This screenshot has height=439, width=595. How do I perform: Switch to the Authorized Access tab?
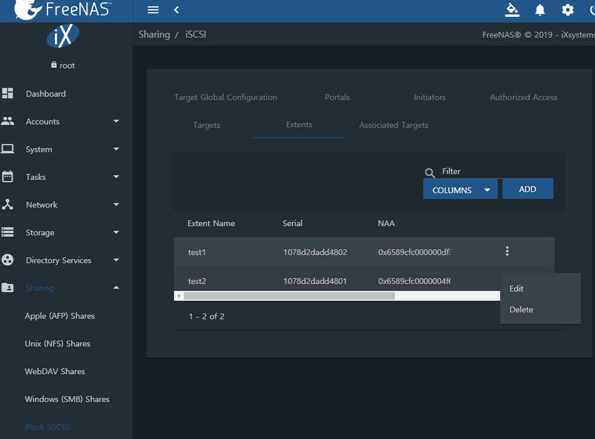[523, 97]
